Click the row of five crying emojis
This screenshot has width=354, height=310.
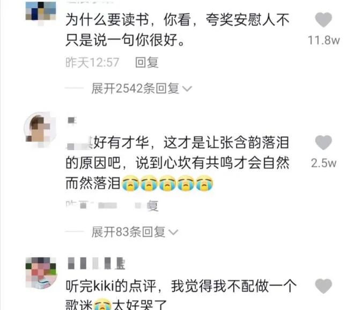coord(167,183)
